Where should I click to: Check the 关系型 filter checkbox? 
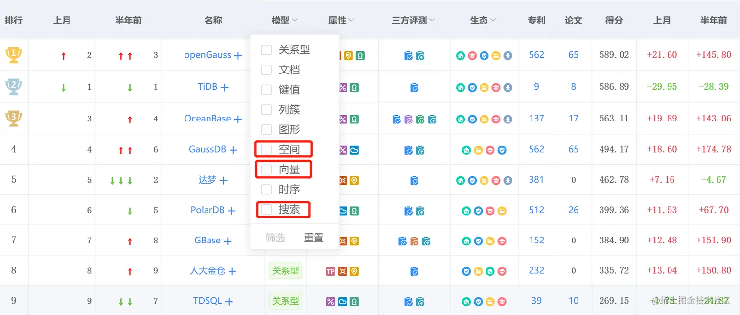tap(266, 50)
